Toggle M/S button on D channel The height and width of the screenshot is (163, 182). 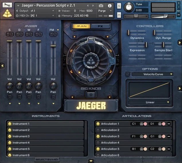(x=19, y=34)
